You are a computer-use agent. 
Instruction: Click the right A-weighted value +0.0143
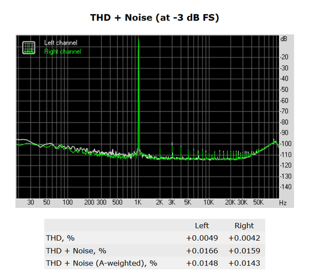point(244,263)
